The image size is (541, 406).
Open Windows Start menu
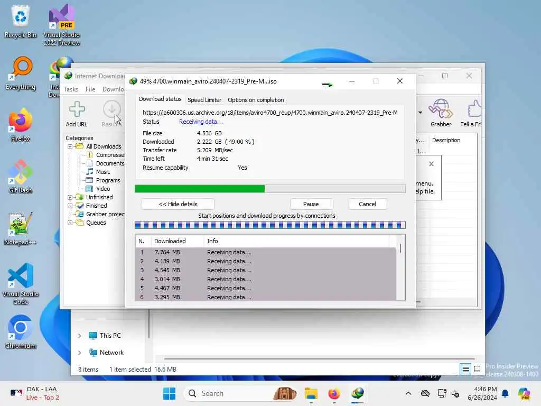pyautogui.click(x=169, y=393)
